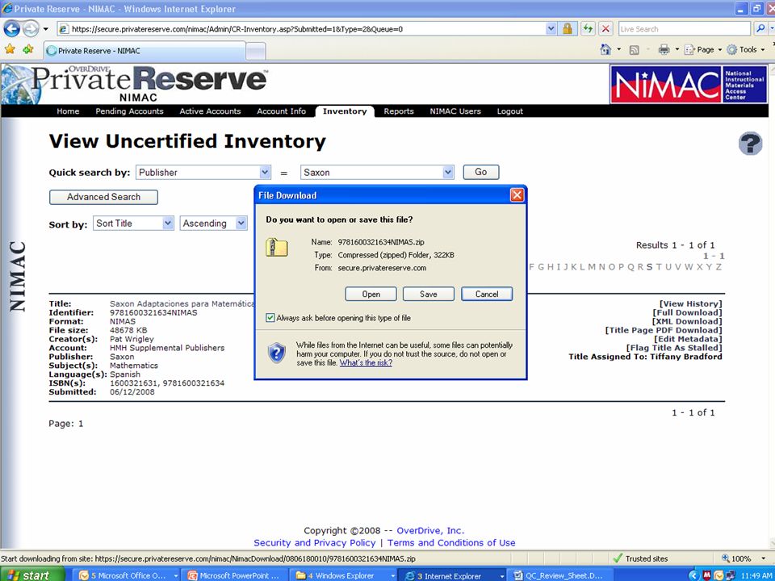This screenshot has height=581, width=775.
Task: Open the address bar URL history dropdown
Action: (551, 29)
